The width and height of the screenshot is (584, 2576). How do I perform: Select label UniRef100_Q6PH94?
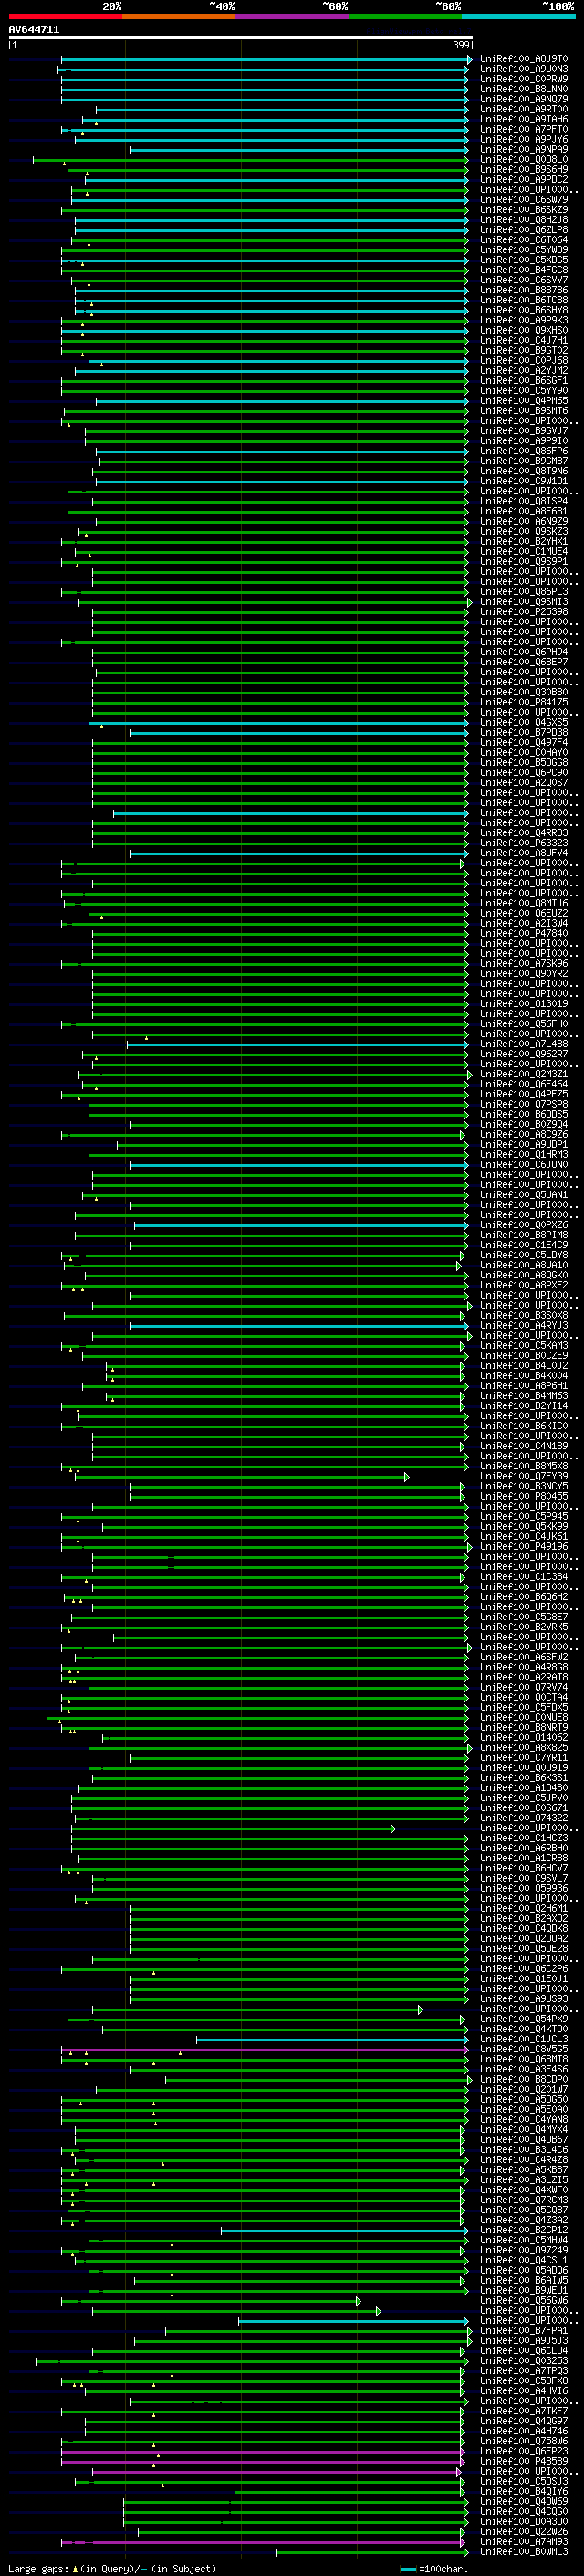coord(524,652)
